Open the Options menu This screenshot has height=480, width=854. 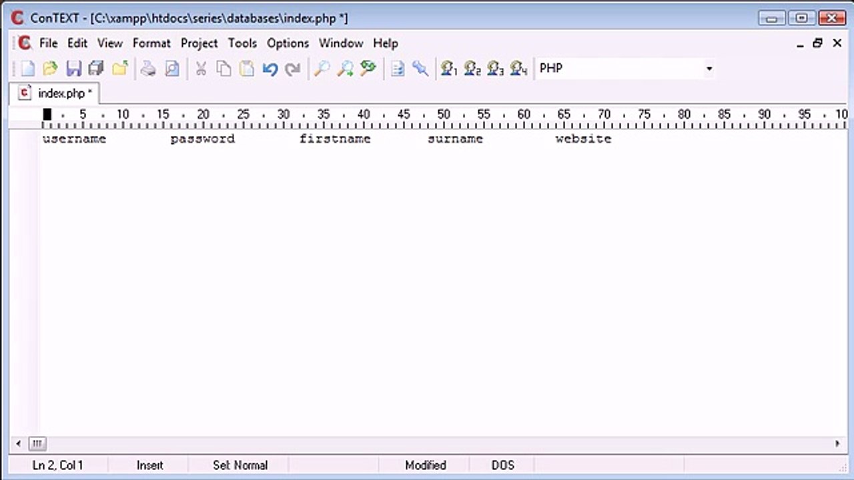tap(288, 43)
